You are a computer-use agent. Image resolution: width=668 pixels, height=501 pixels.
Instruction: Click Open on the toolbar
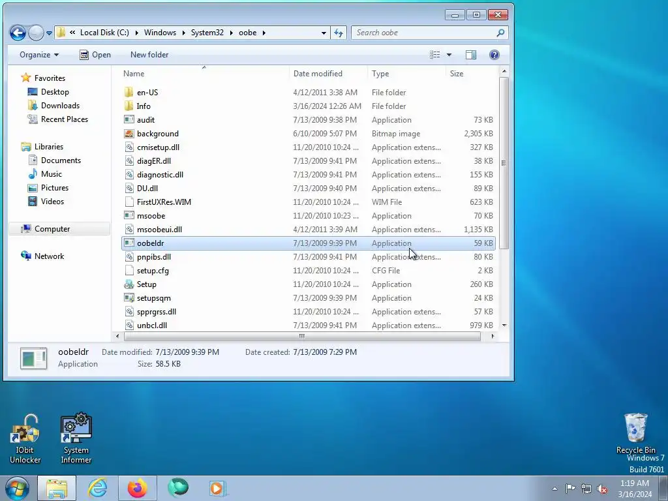point(95,55)
